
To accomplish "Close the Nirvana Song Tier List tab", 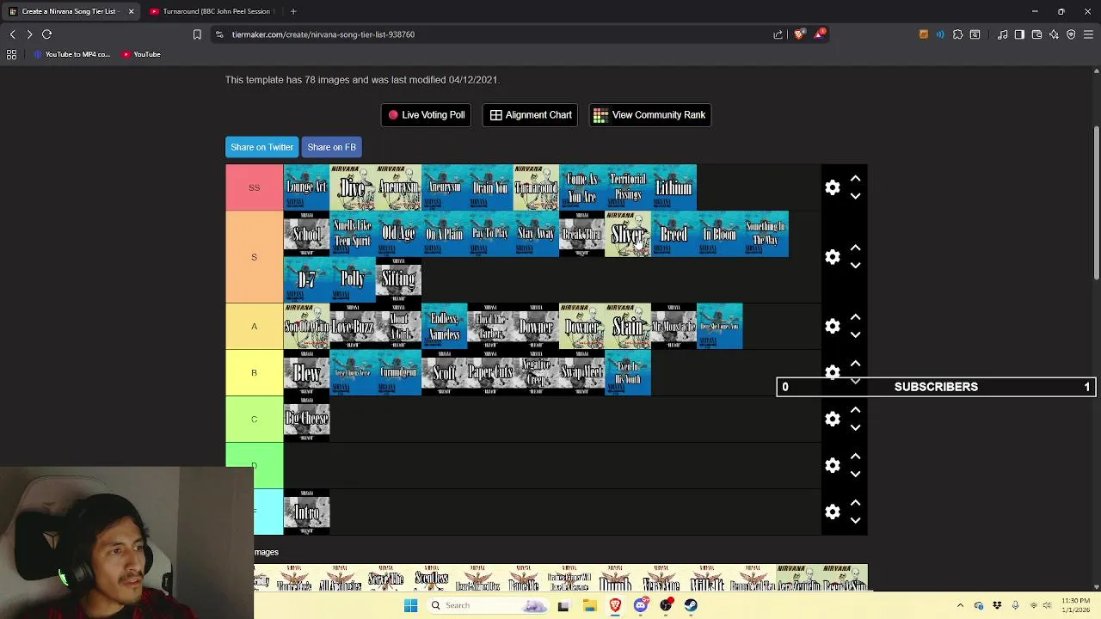I will (131, 11).
